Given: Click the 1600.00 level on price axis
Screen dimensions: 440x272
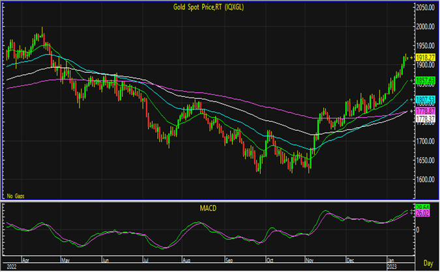Looking at the screenshot, I should point(427,180).
